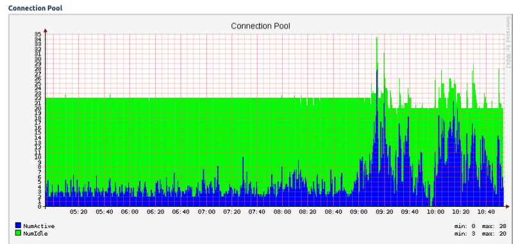Click the 35 label at the Y-axis top
The image size is (518, 244).
(x=38, y=34)
